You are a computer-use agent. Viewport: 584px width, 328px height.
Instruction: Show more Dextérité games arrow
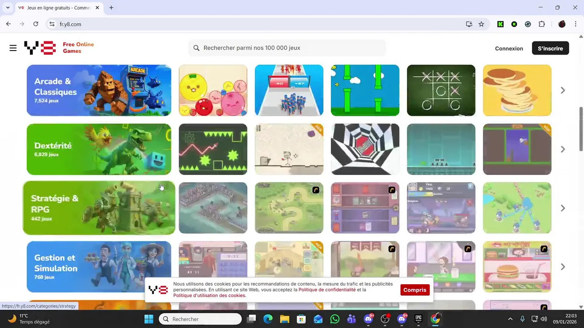coord(563,149)
